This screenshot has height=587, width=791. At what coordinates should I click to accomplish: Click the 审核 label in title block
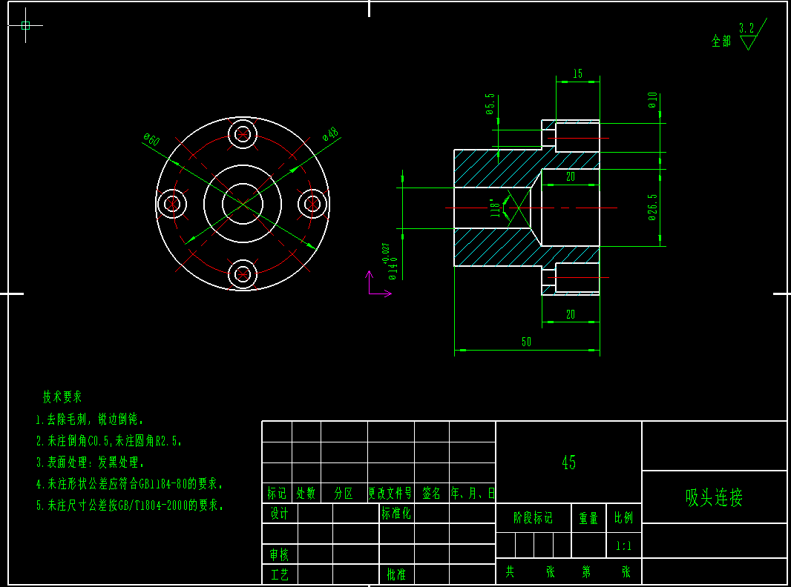[279, 554]
